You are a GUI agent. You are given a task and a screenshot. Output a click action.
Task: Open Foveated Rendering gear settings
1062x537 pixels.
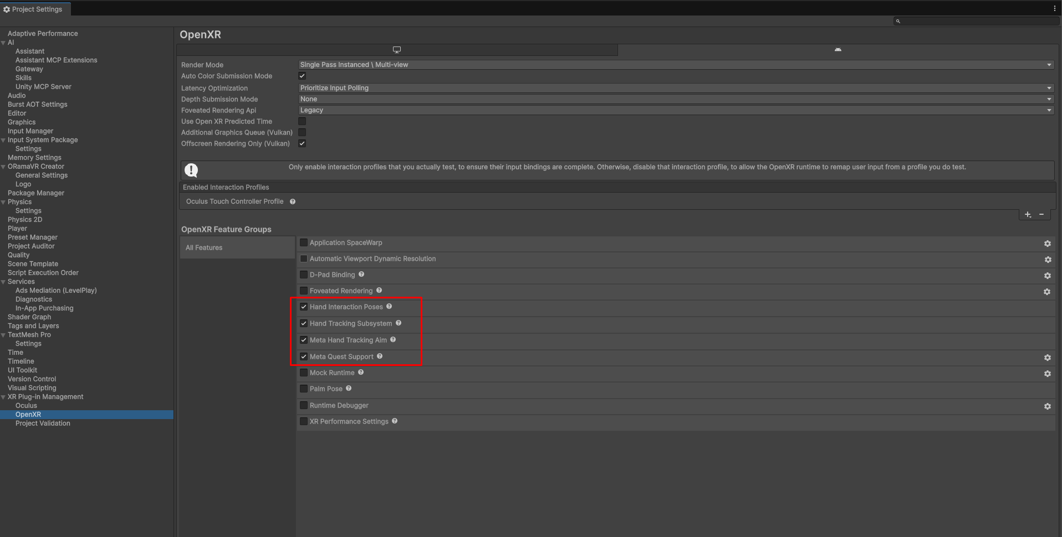[1047, 292]
